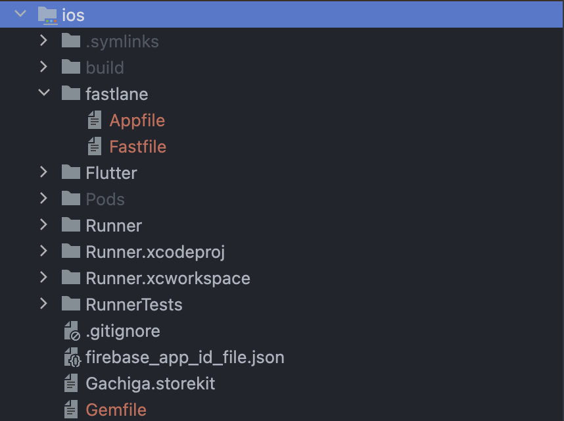Image resolution: width=564 pixels, height=421 pixels.
Task: Expand the Flutter folder
Action: coord(43,172)
